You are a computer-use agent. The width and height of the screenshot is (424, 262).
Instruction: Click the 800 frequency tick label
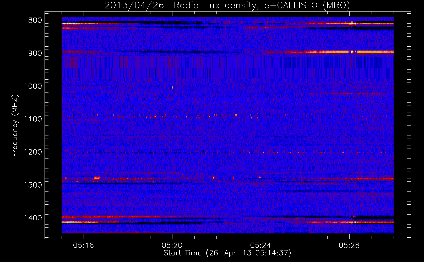35,20
